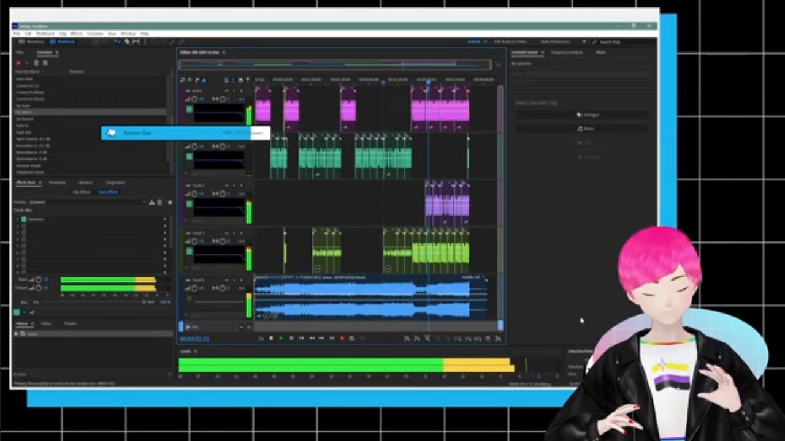
Task: Select the Razor tool in toolbar
Action: (127, 42)
